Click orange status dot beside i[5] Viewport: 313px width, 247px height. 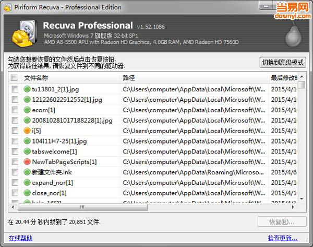pyautogui.click(x=28, y=131)
